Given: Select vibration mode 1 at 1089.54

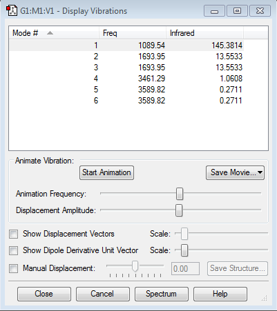Looking at the screenshot, I should (x=126, y=46).
